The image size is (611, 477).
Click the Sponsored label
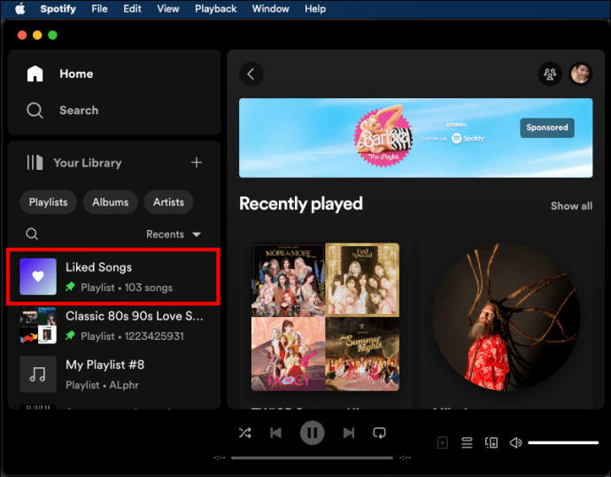(x=547, y=127)
